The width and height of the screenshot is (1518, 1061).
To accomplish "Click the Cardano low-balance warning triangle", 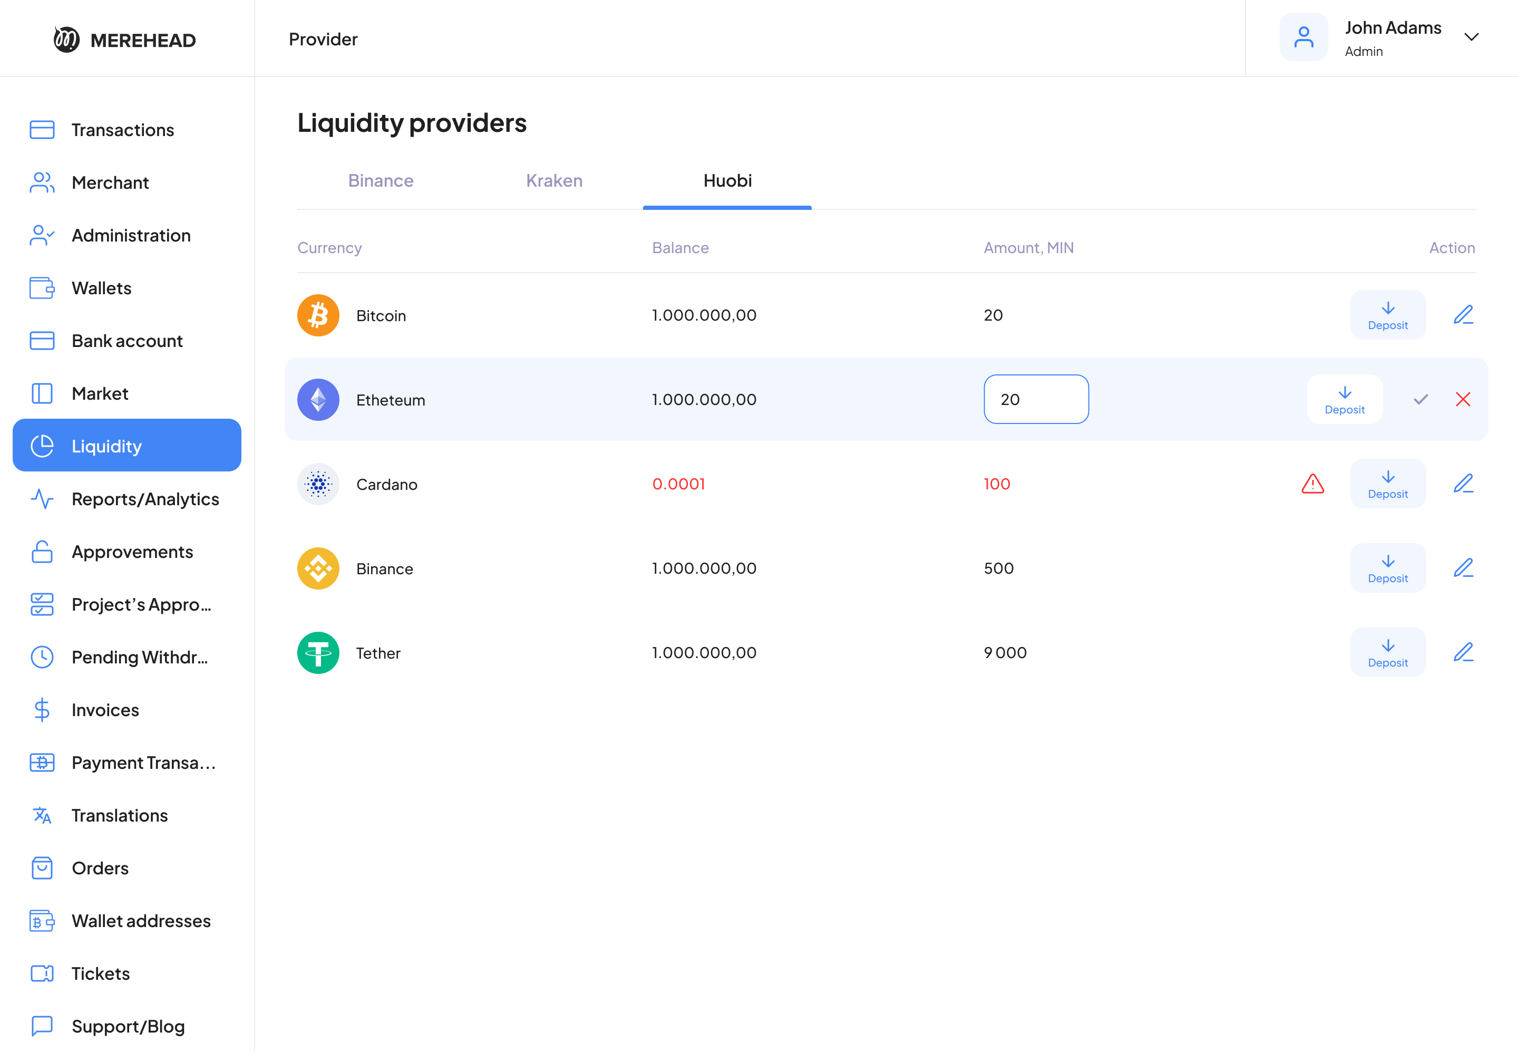I will point(1312,484).
